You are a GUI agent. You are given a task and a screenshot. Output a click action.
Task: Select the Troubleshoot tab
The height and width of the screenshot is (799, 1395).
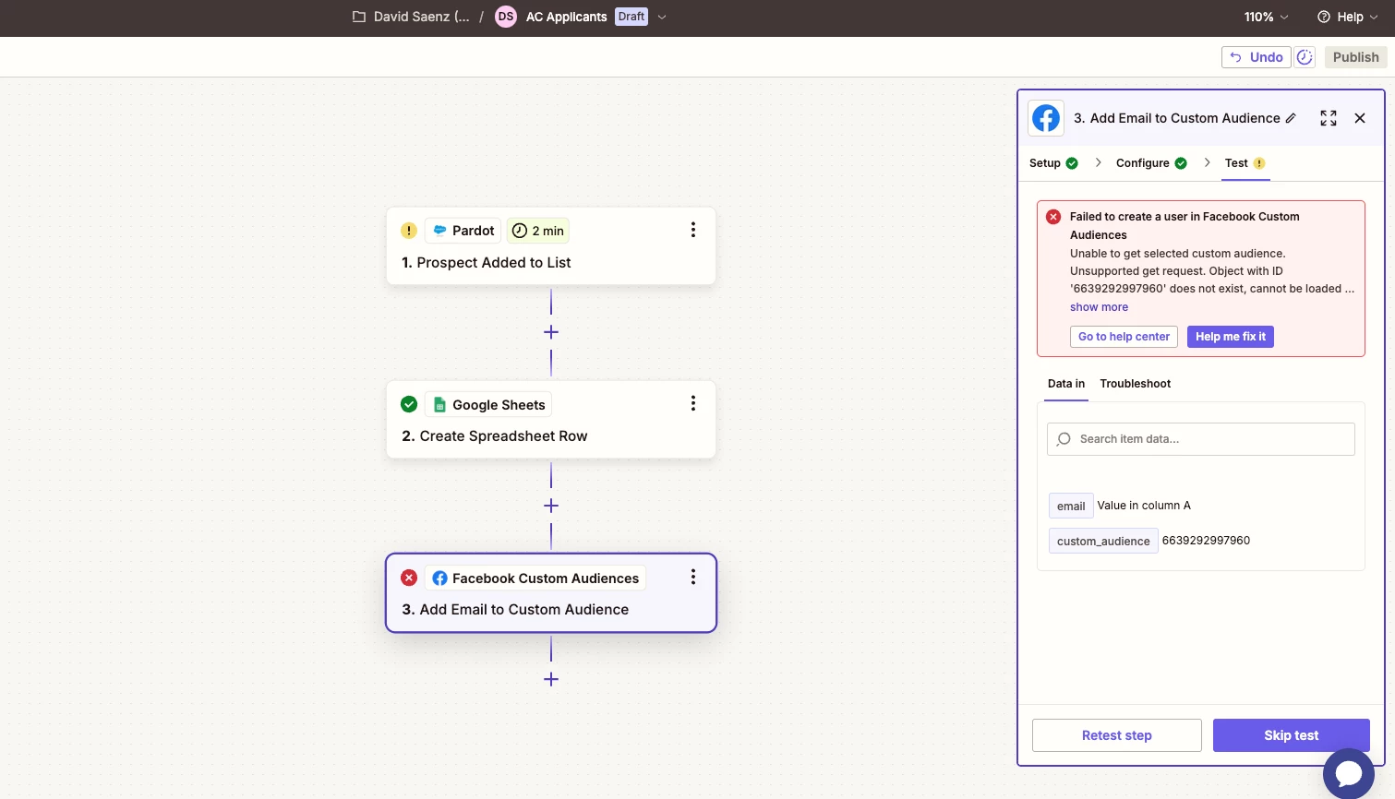pyautogui.click(x=1135, y=384)
